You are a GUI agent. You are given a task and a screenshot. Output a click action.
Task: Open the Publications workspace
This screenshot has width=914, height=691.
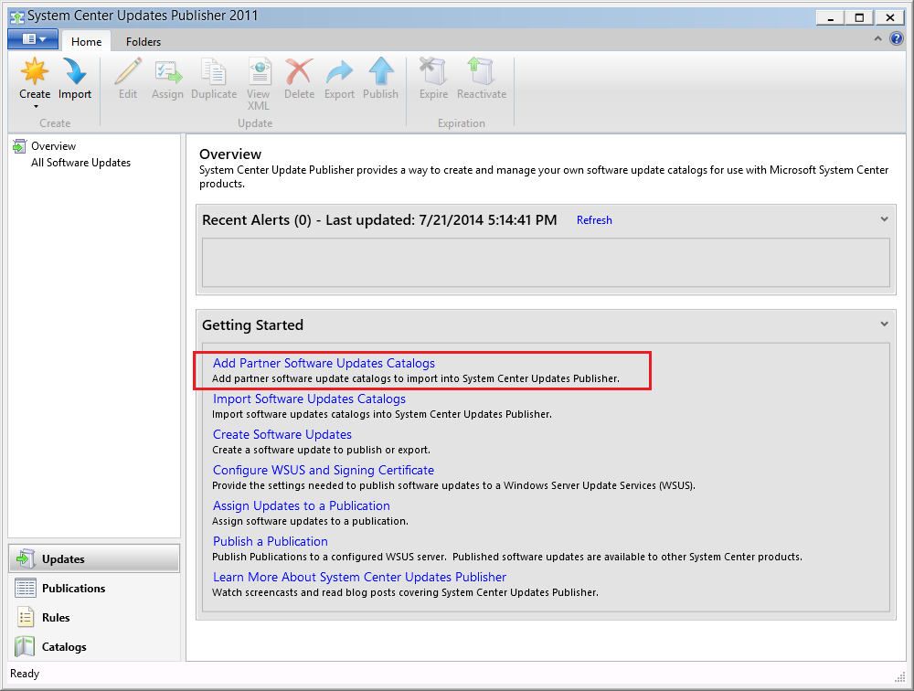tap(94, 588)
